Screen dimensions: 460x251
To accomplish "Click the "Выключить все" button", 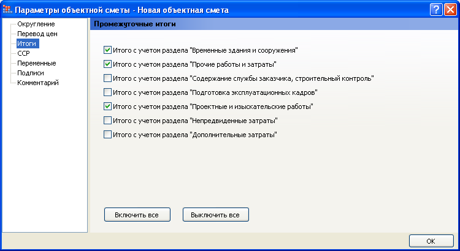I will click(x=216, y=215).
